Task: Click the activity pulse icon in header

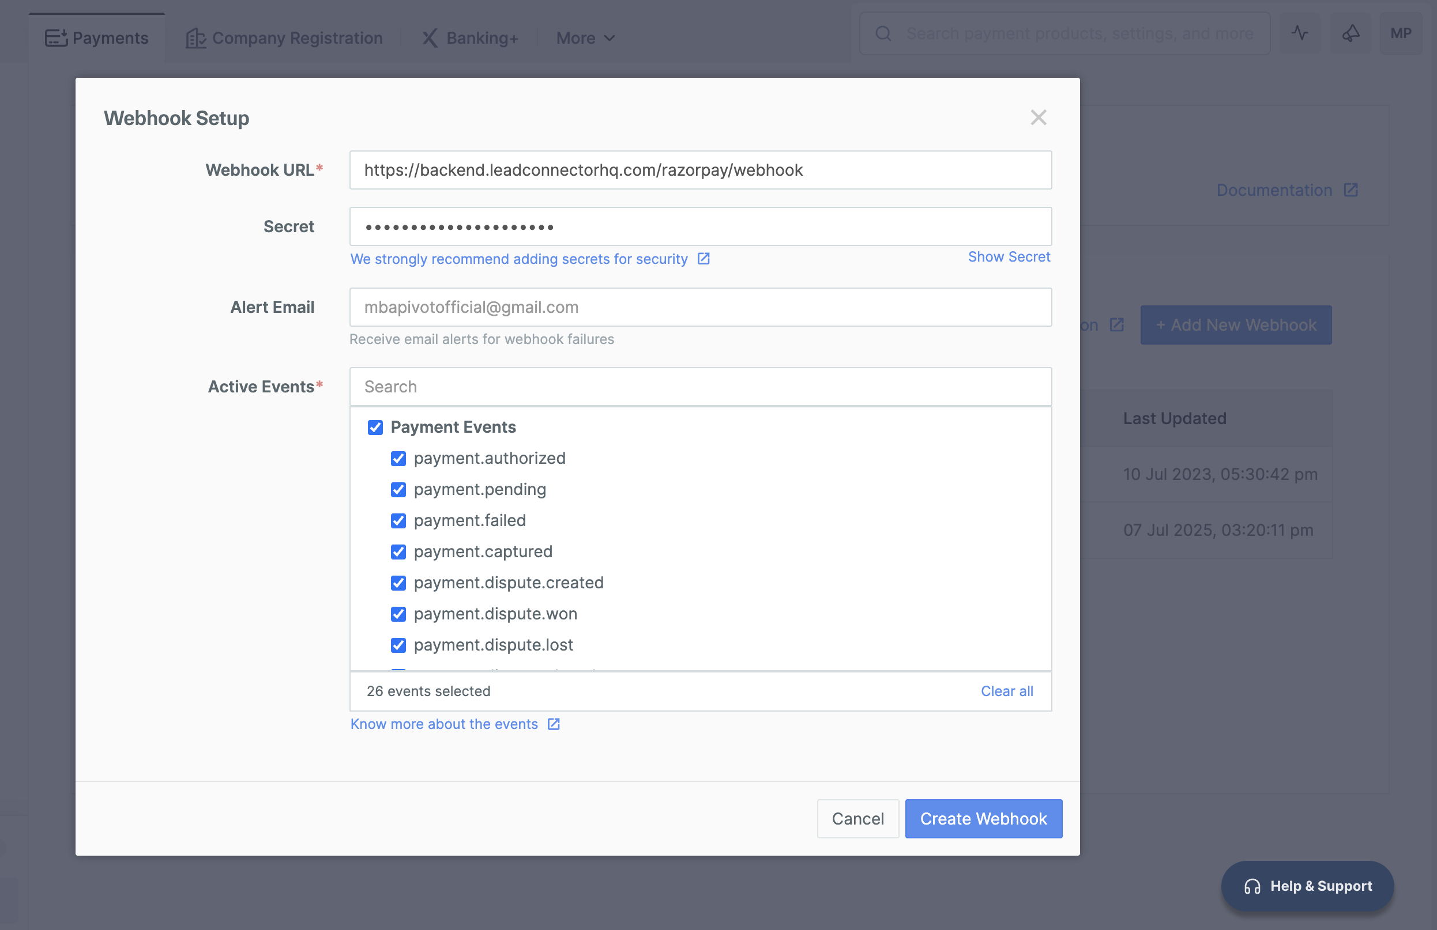Action: pyautogui.click(x=1299, y=33)
